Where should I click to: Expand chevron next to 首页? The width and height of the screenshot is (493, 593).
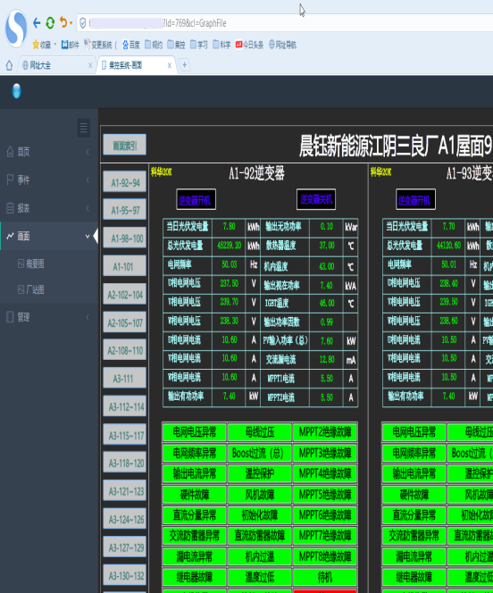tap(88, 152)
